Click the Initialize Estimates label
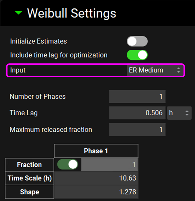Screen dimensions: 195x201 point(39,41)
